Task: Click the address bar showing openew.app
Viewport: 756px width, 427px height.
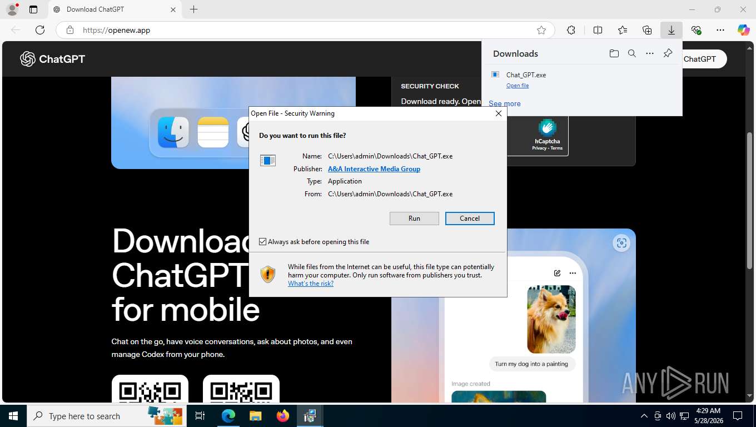Action: coord(305,30)
